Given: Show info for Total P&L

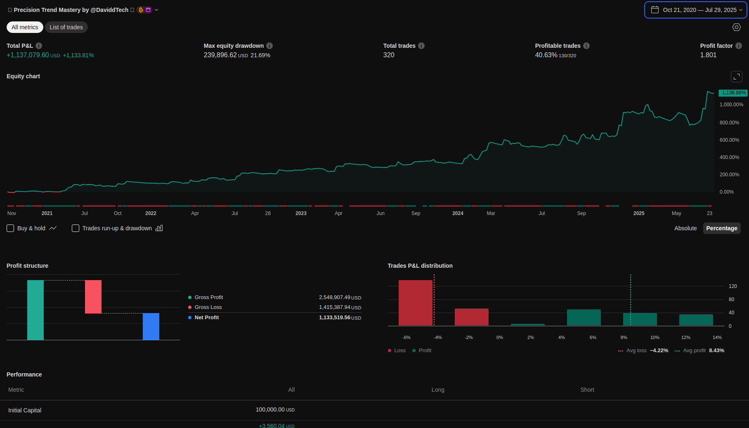Looking at the screenshot, I should 39,46.
